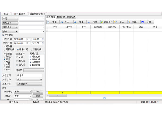Viewport: 162px width, 121px height.
Task: Toggle the 采购过磅 checkbox
Action: tap(31, 57)
